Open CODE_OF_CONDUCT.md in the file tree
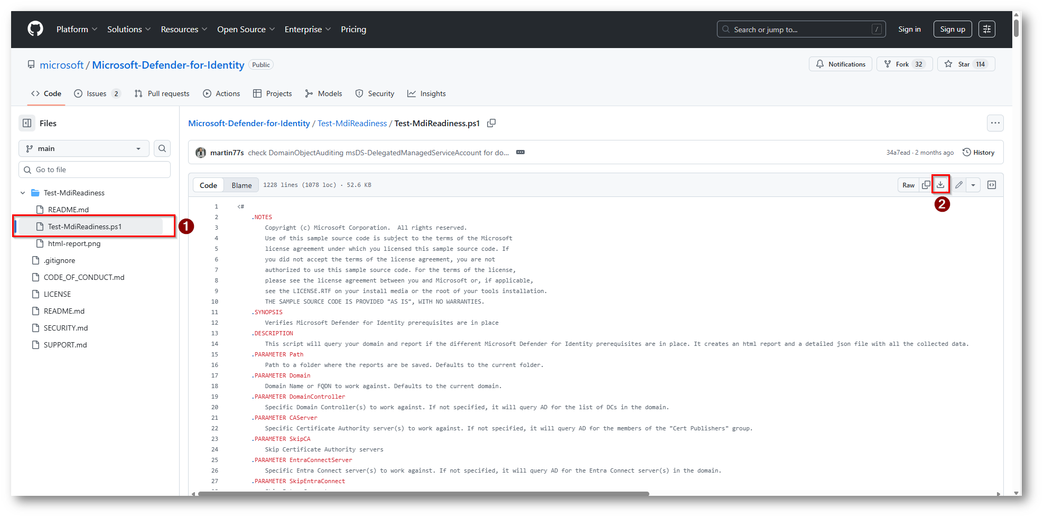The width and height of the screenshot is (1044, 518). click(x=84, y=277)
